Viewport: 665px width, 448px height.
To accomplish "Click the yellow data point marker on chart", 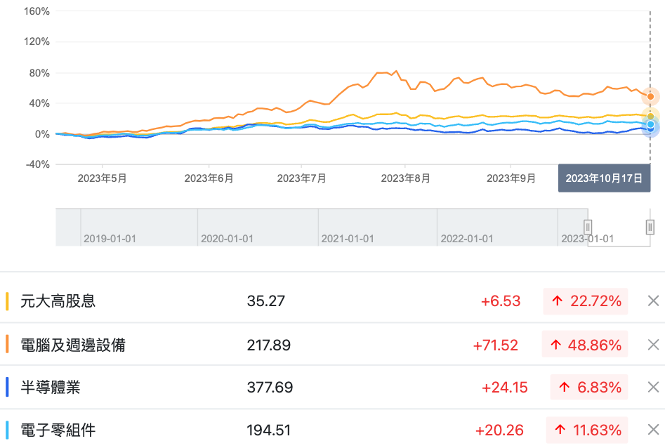I will 650,117.
